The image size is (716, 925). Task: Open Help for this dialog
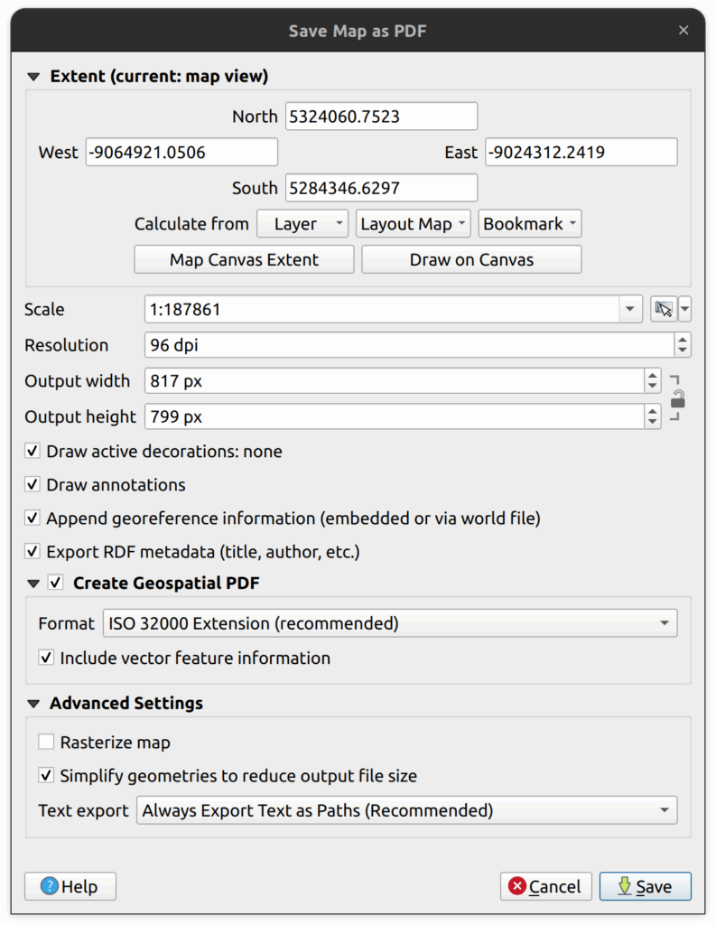tap(70, 886)
